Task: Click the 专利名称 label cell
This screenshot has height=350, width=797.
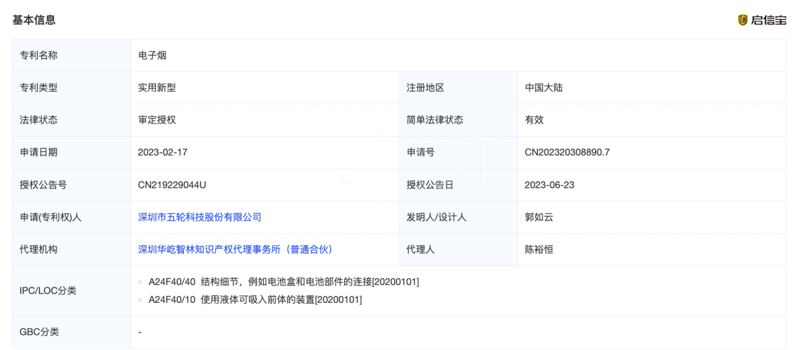Action: [72, 55]
